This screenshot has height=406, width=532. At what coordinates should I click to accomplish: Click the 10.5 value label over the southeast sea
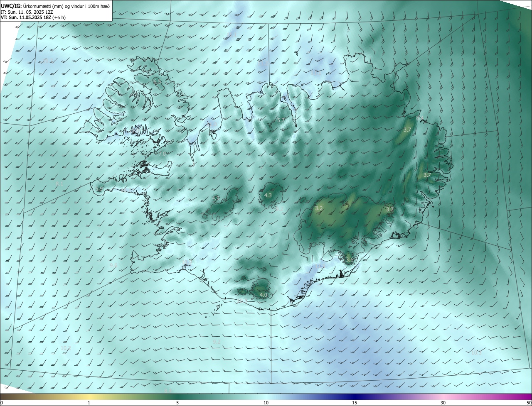(x=476, y=352)
